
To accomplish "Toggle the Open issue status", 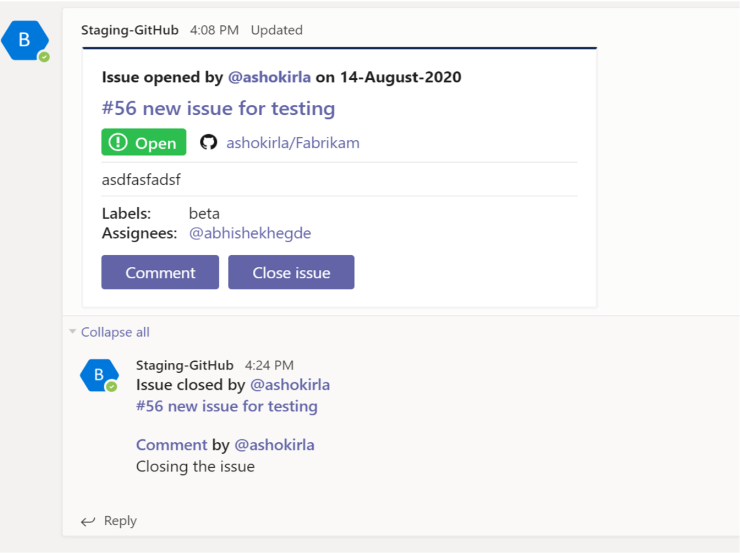I will pos(291,272).
